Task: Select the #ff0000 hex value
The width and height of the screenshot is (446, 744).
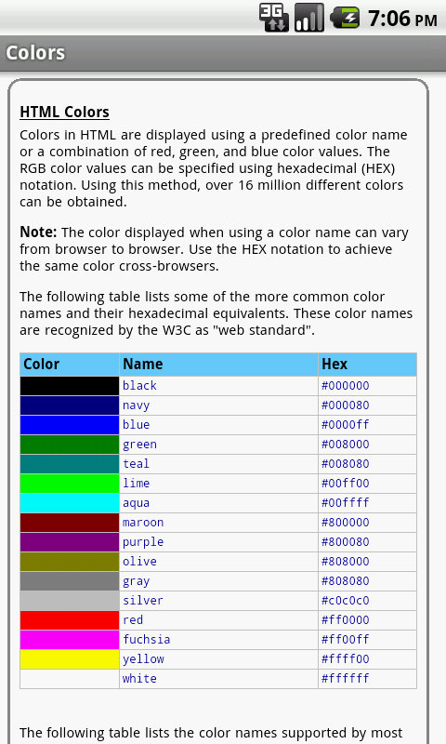Action: 345,619
